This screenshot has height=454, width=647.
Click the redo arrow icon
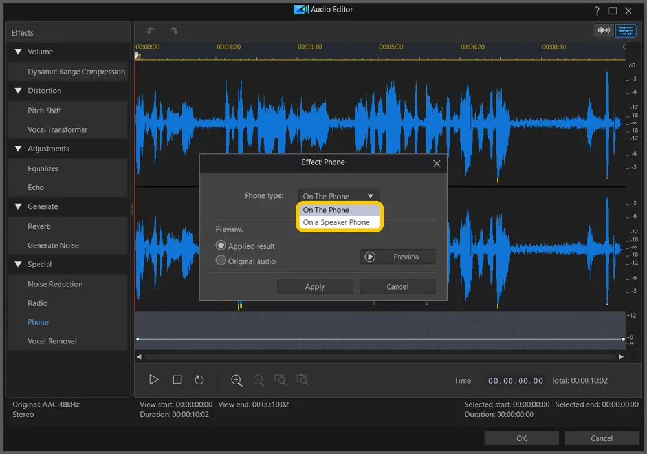173,31
